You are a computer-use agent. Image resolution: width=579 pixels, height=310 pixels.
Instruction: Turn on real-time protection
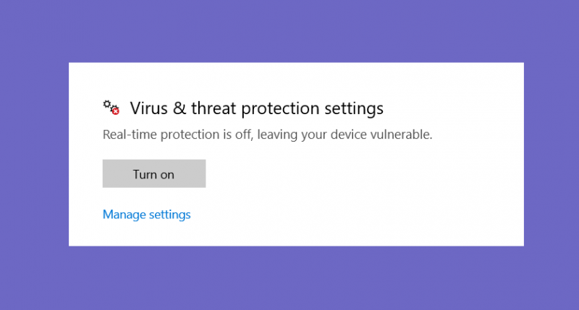click(x=154, y=173)
